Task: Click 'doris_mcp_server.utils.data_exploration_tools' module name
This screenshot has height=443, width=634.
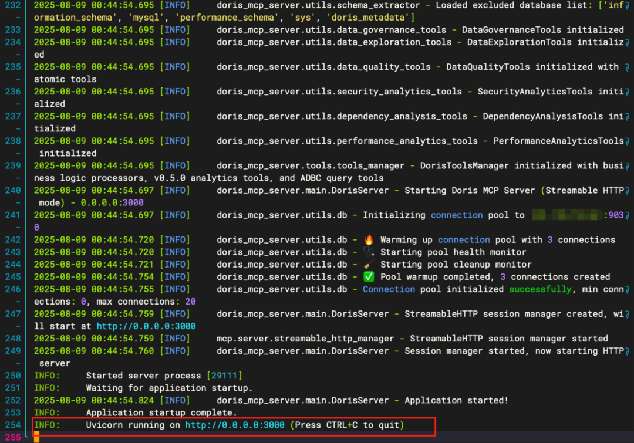Action: 334,42
